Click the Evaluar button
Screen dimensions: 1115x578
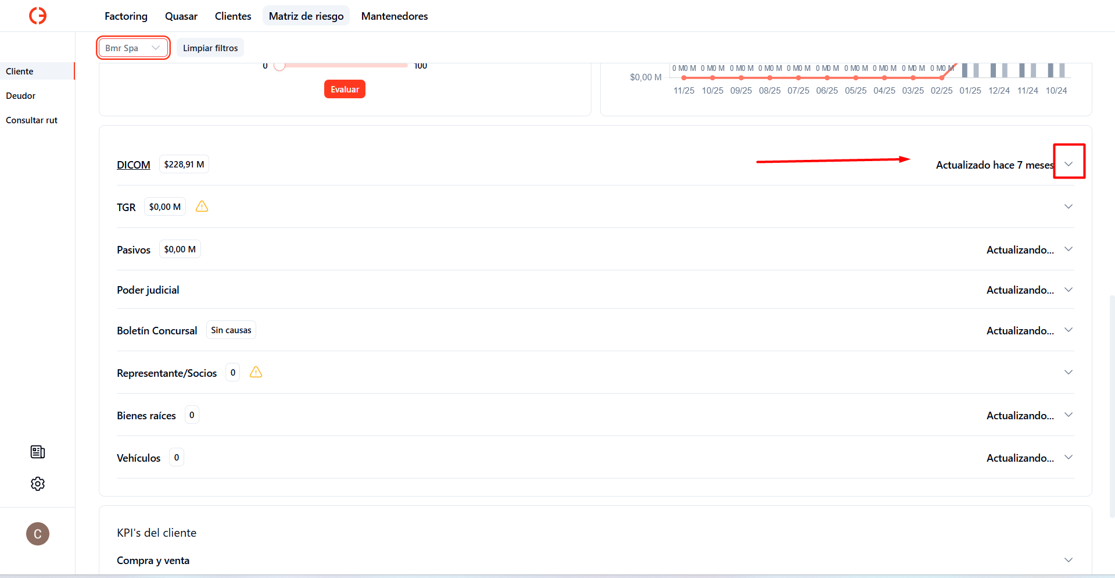[345, 89]
